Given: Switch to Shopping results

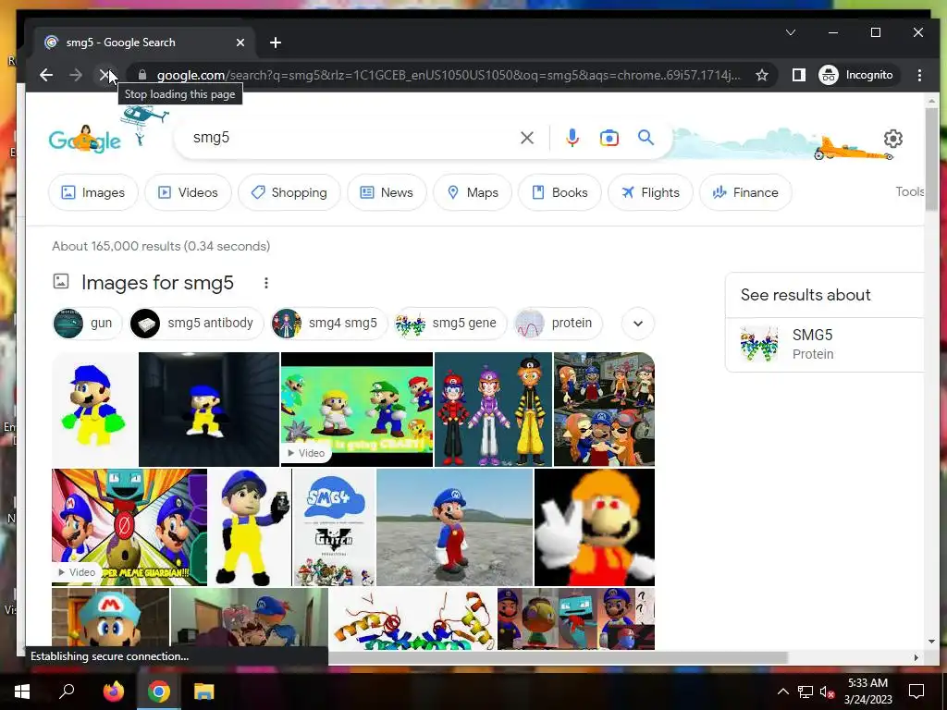Looking at the screenshot, I should click(x=289, y=192).
